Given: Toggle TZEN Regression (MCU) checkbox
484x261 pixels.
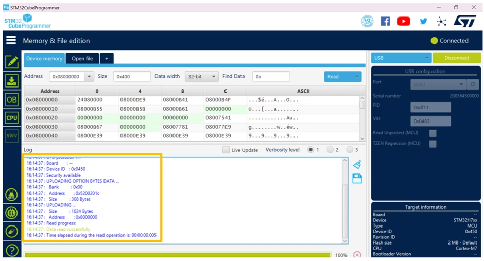Looking at the screenshot, I should click(x=433, y=144).
